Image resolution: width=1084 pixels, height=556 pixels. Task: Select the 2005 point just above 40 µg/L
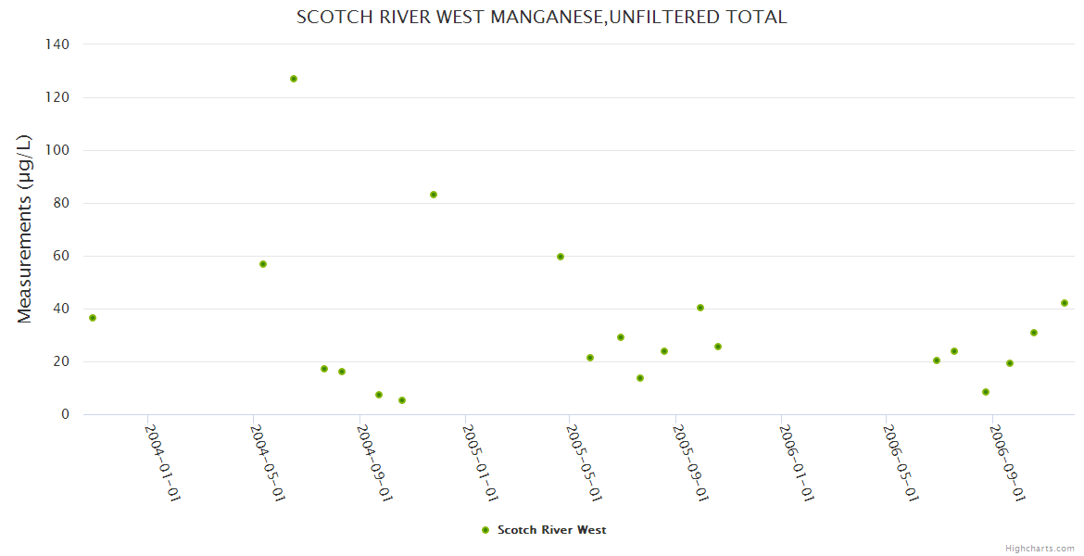click(700, 308)
